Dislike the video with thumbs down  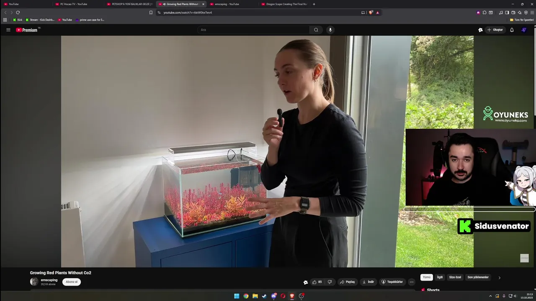pyautogui.click(x=330, y=282)
